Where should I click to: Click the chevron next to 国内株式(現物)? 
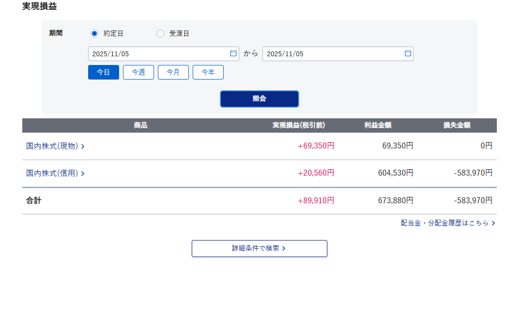coord(83,146)
